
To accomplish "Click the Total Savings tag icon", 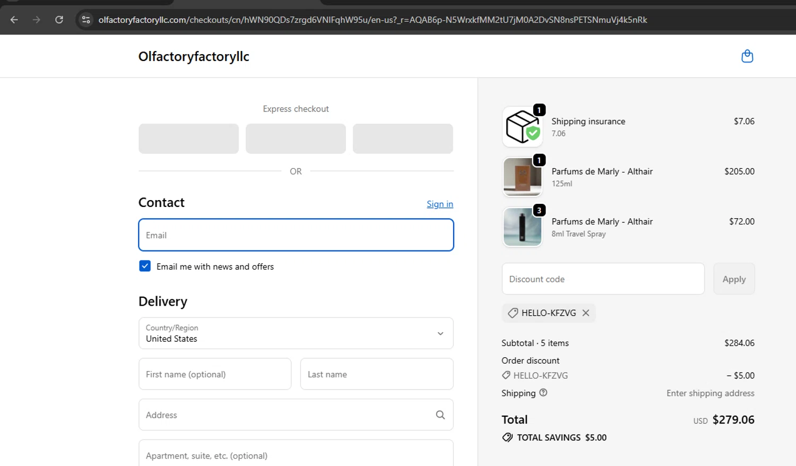I will click(508, 437).
